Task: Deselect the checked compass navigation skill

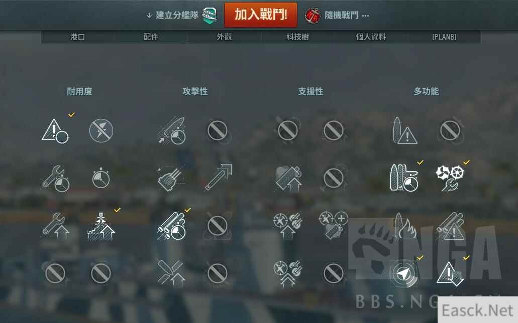Action: 403,274
